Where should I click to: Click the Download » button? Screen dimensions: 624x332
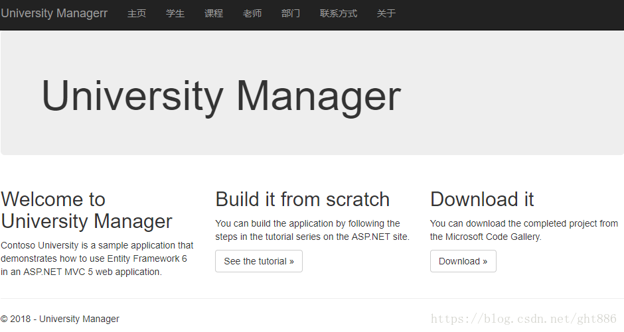(463, 261)
